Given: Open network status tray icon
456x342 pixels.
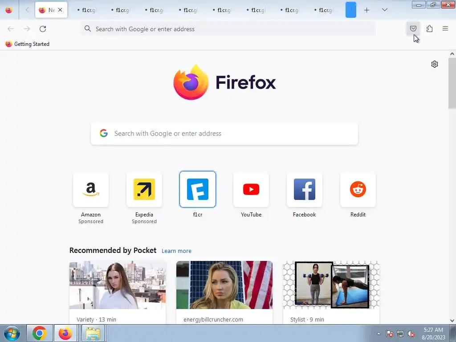Looking at the screenshot, I should pyautogui.click(x=400, y=334).
